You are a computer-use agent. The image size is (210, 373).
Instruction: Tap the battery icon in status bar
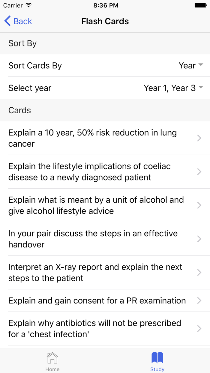click(x=200, y=5)
